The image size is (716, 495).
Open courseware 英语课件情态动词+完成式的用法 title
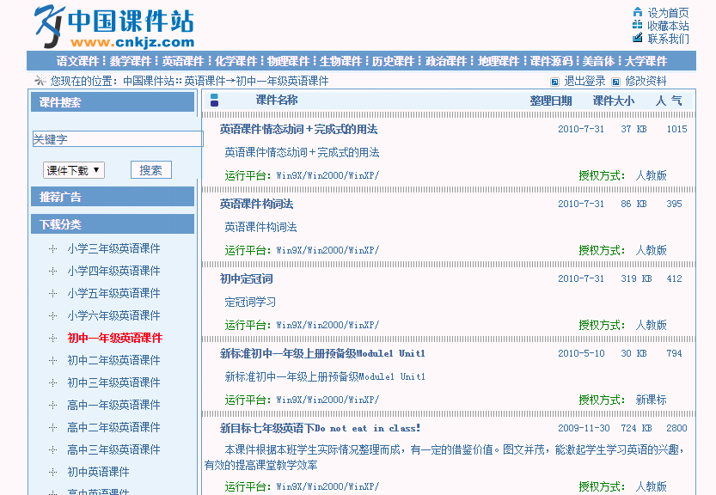point(298,129)
